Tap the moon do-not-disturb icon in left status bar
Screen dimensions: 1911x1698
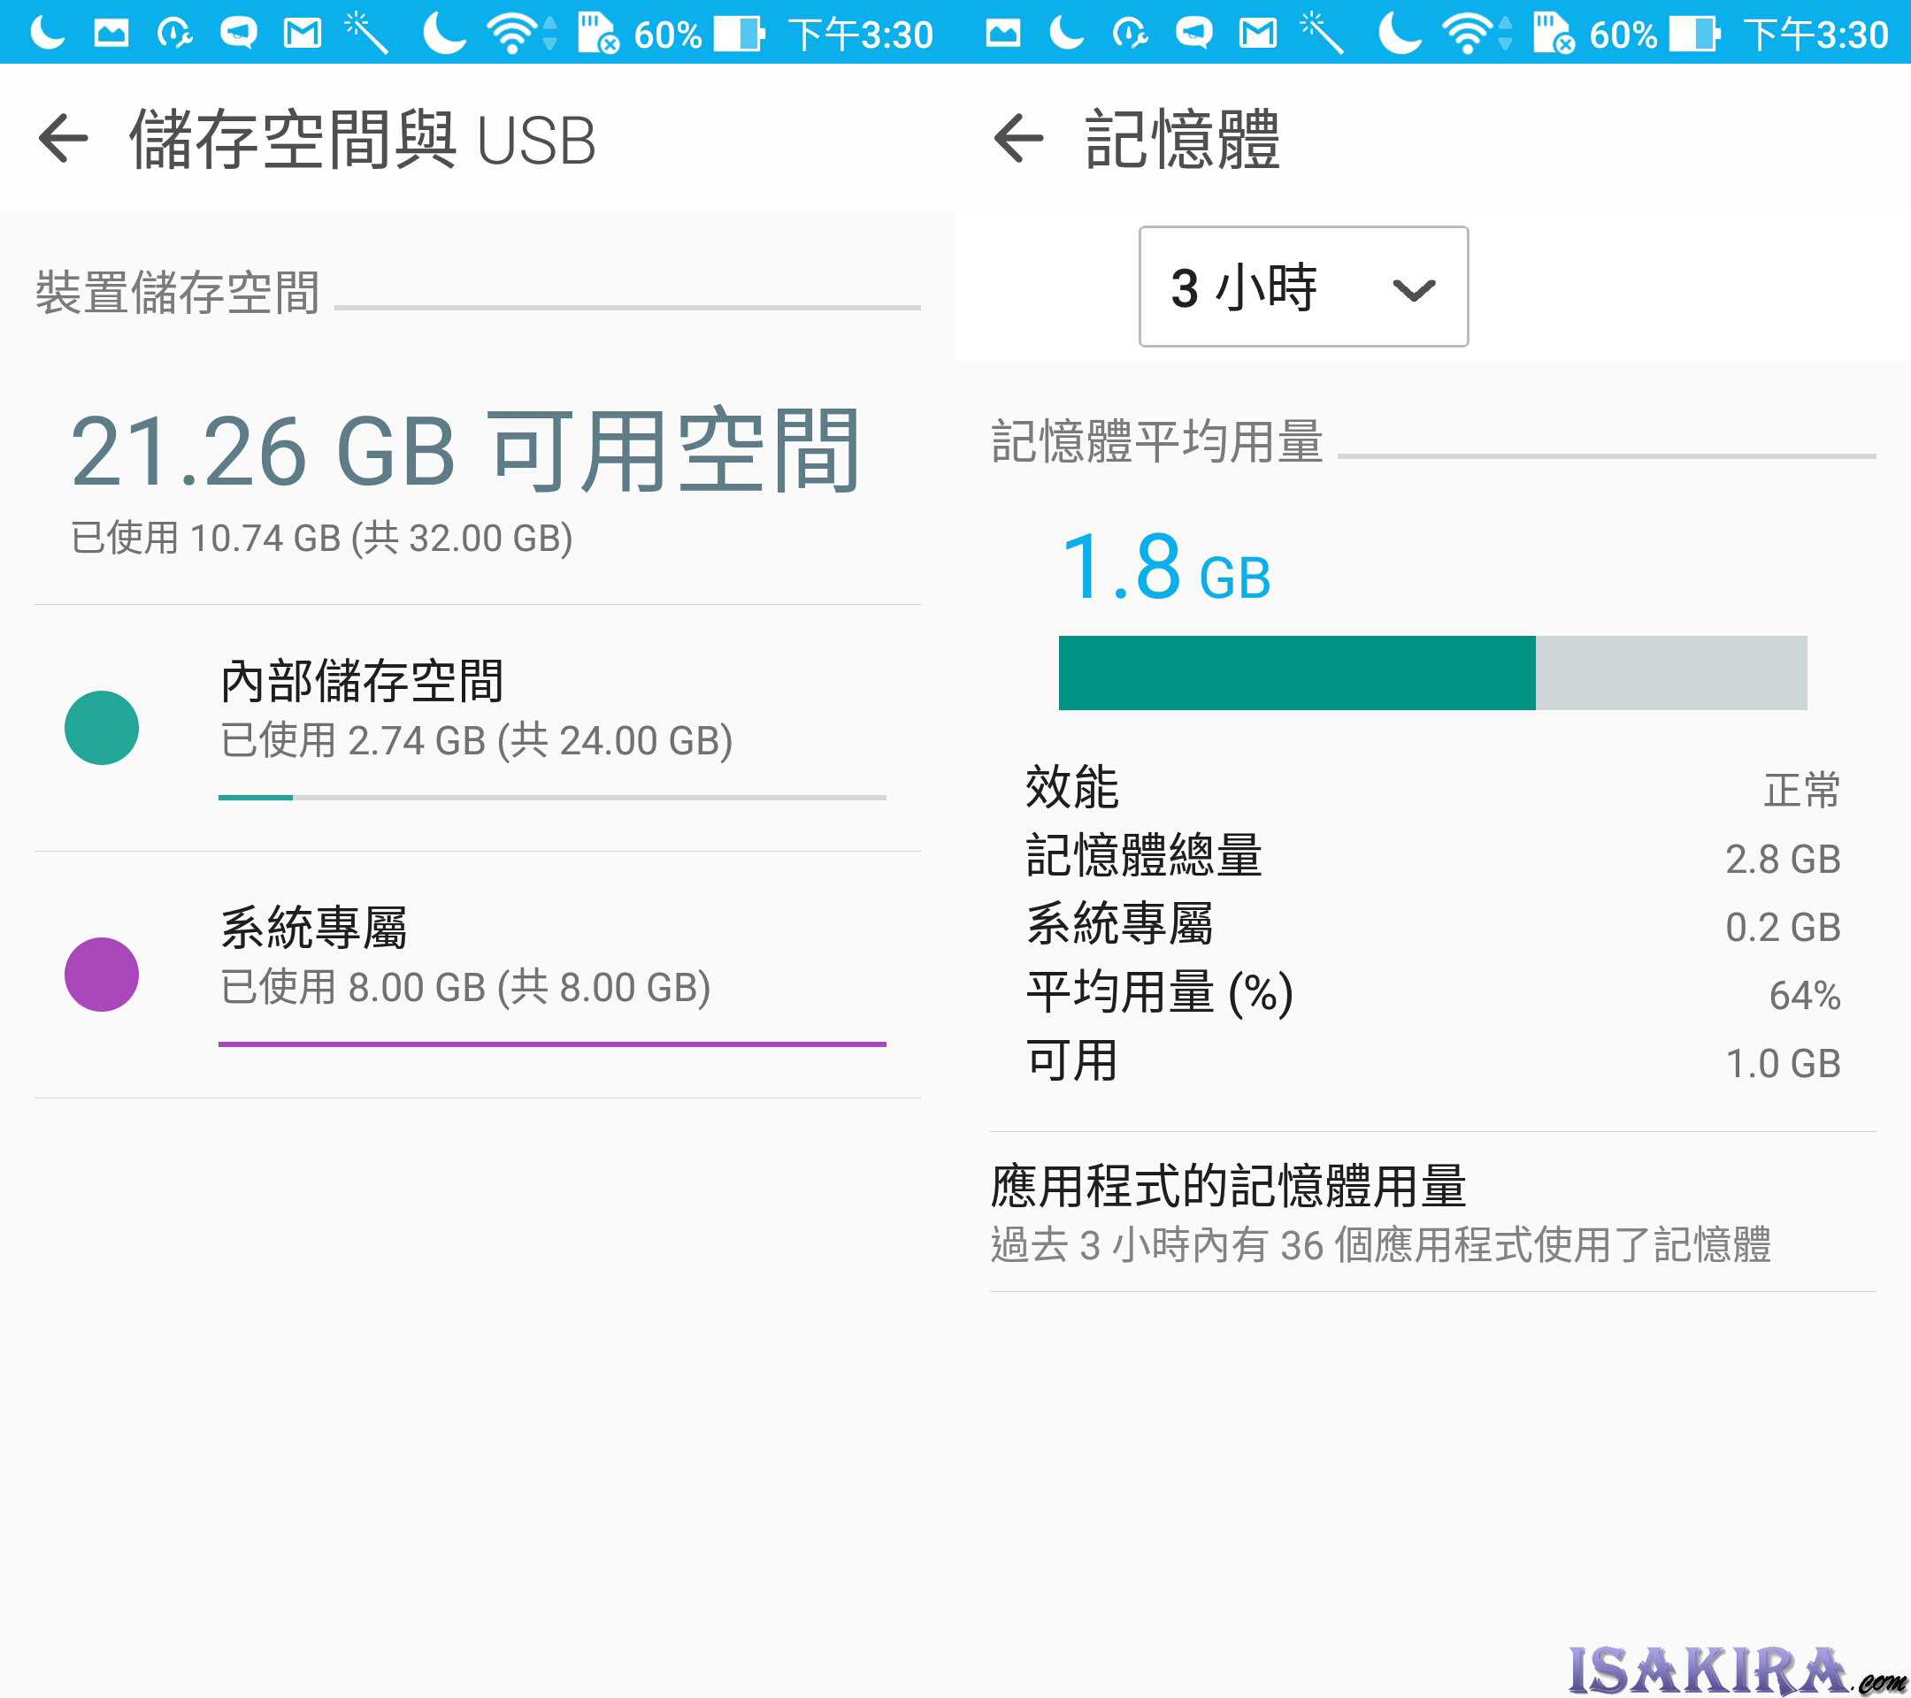444,34
